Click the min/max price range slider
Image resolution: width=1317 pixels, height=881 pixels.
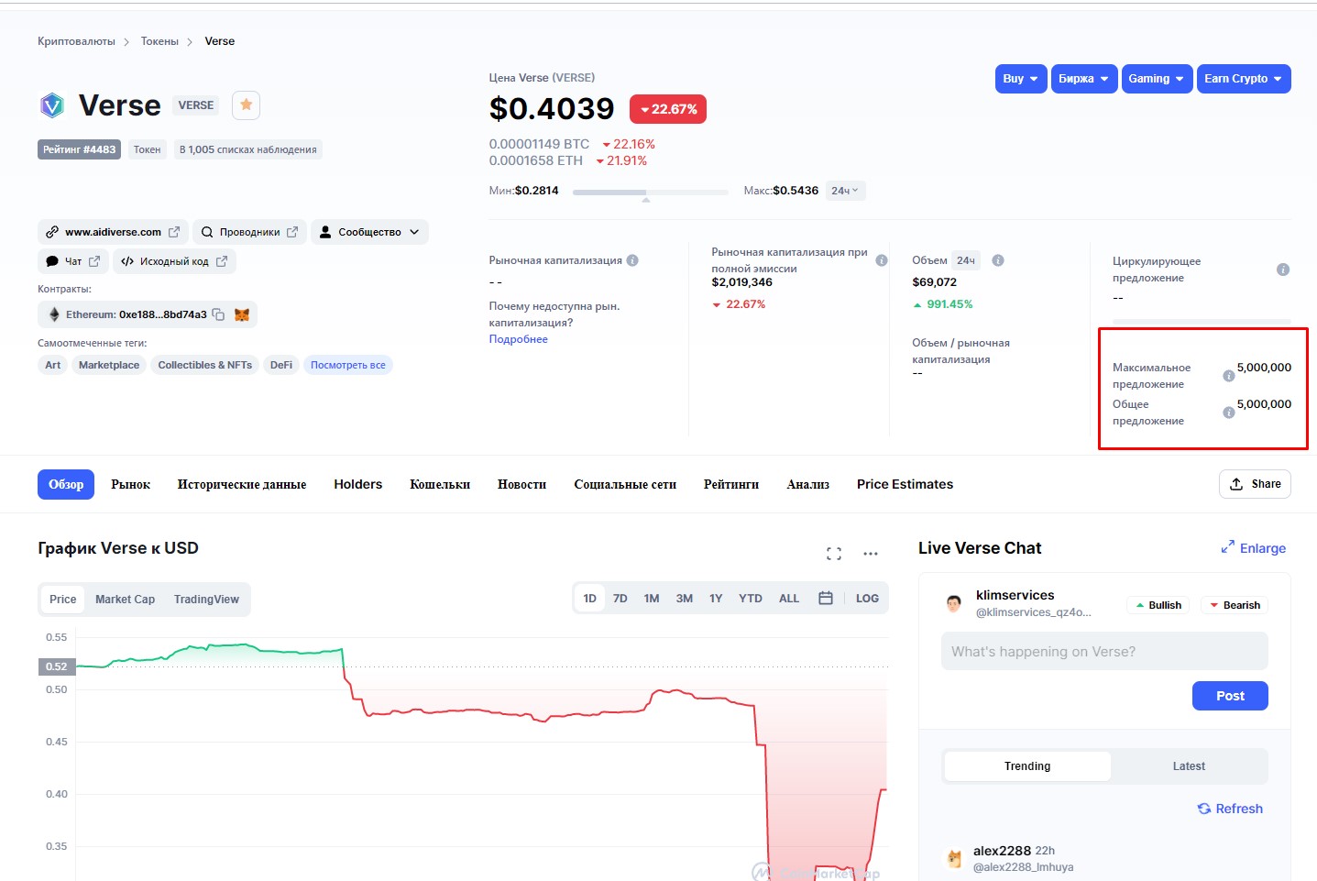[650, 192]
